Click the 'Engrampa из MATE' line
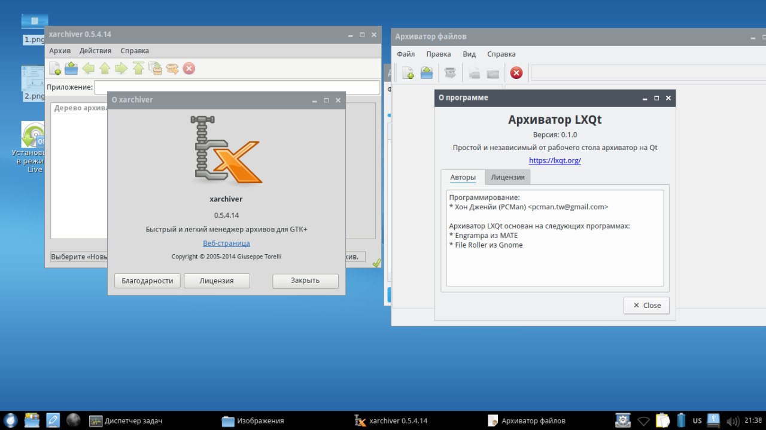The width and height of the screenshot is (766, 430). coord(483,236)
